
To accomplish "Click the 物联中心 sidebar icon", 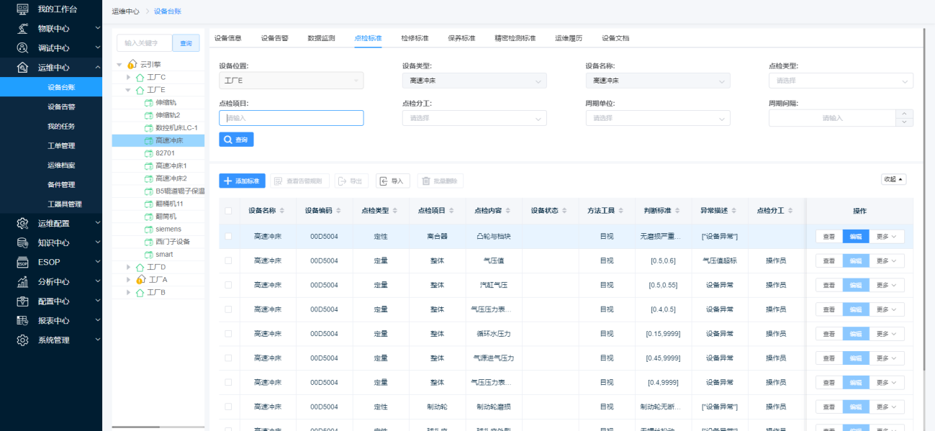I will click(x=23, y=29).
